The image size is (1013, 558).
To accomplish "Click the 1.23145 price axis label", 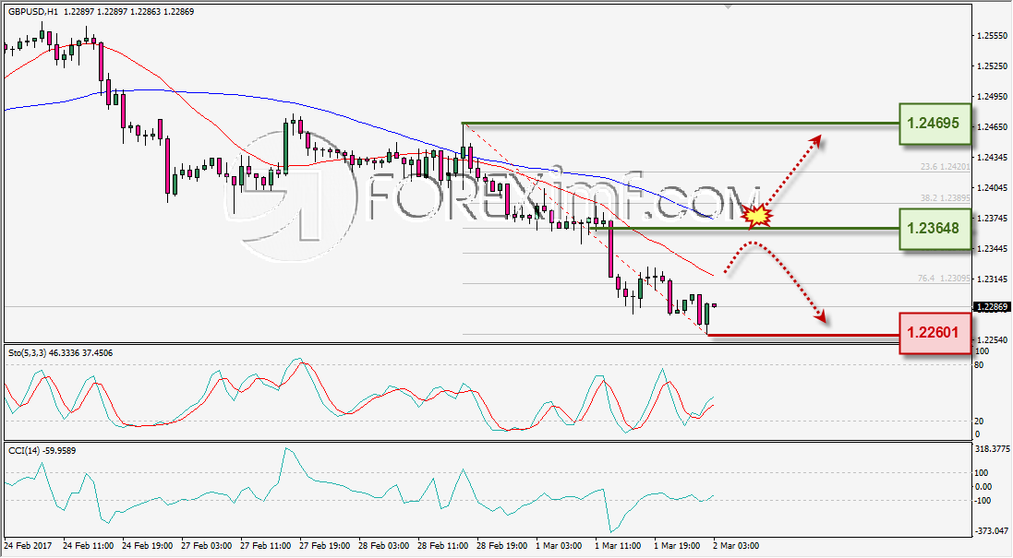I will pyautogui.click(x=993, y=279).
